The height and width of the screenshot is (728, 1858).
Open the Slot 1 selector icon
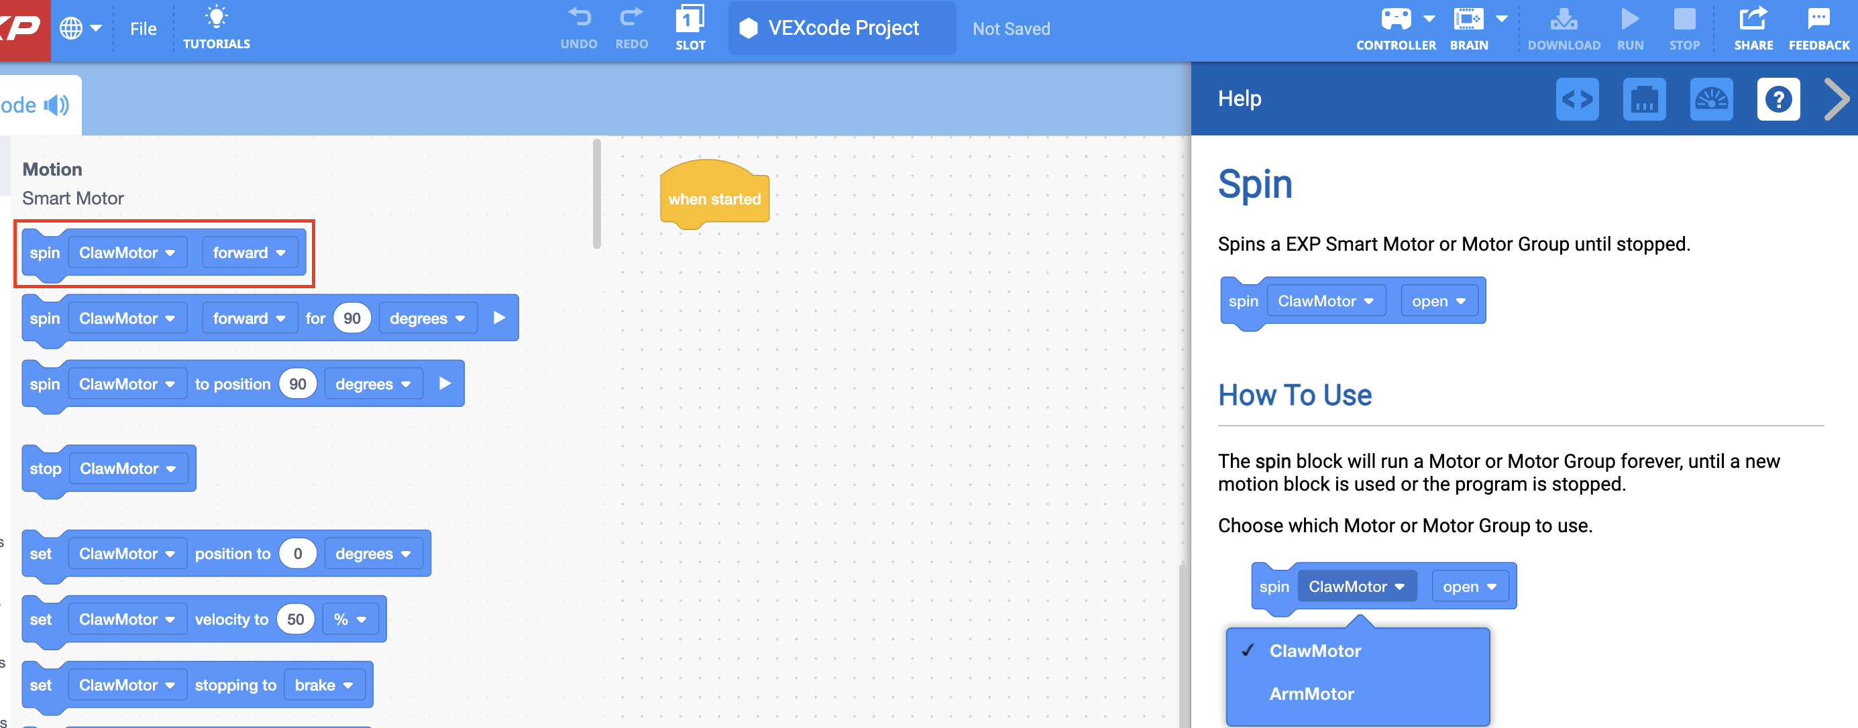(690, 23)
